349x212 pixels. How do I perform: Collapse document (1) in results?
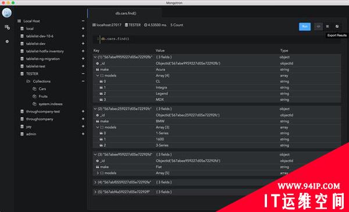[x=95, y=57]
